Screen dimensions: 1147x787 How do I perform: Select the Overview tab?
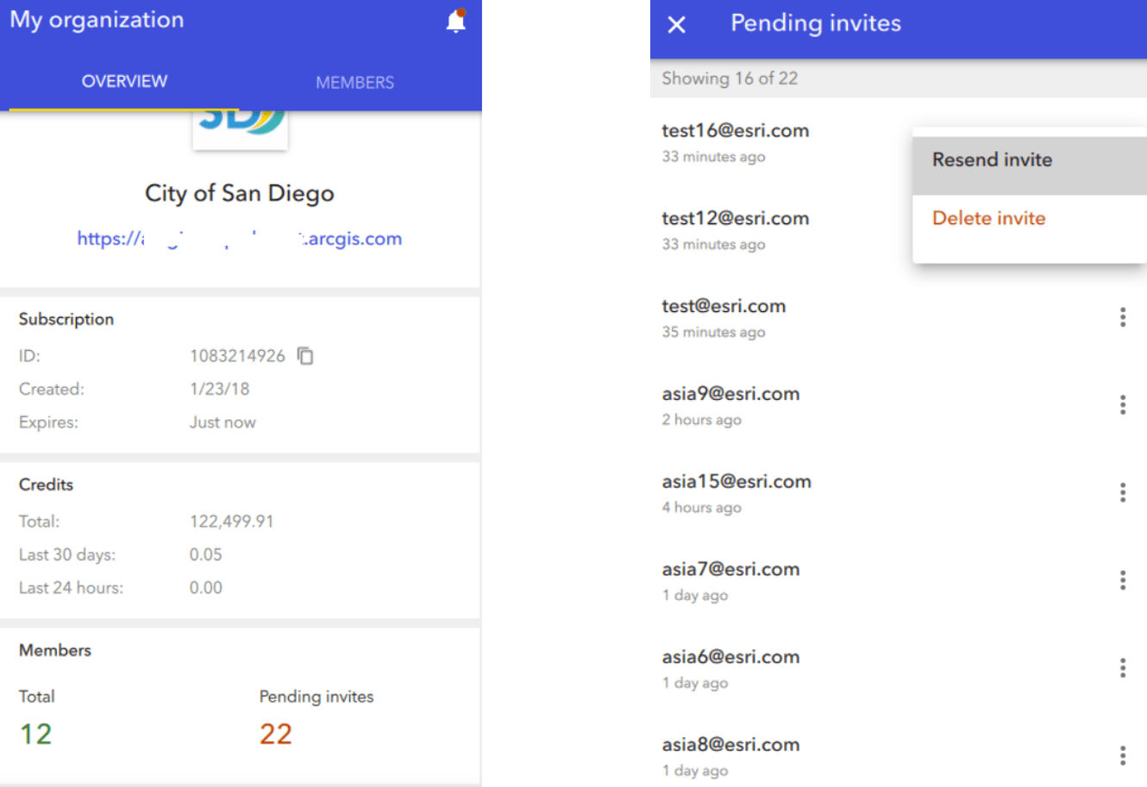pos(124,82)
